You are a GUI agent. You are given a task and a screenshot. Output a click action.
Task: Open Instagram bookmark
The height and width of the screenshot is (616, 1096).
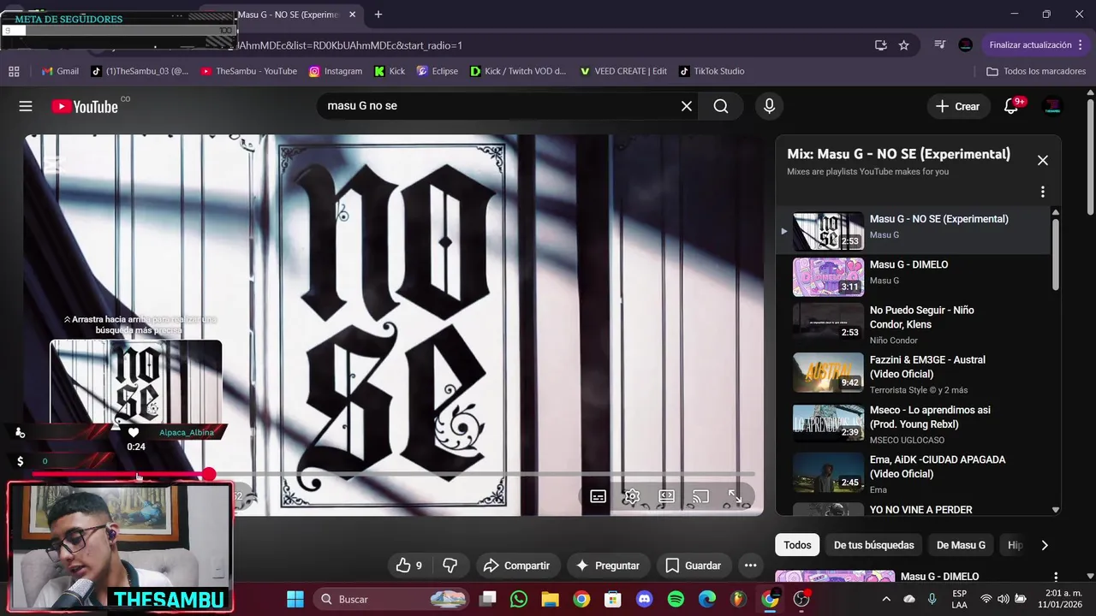click(x=336, y=71)
